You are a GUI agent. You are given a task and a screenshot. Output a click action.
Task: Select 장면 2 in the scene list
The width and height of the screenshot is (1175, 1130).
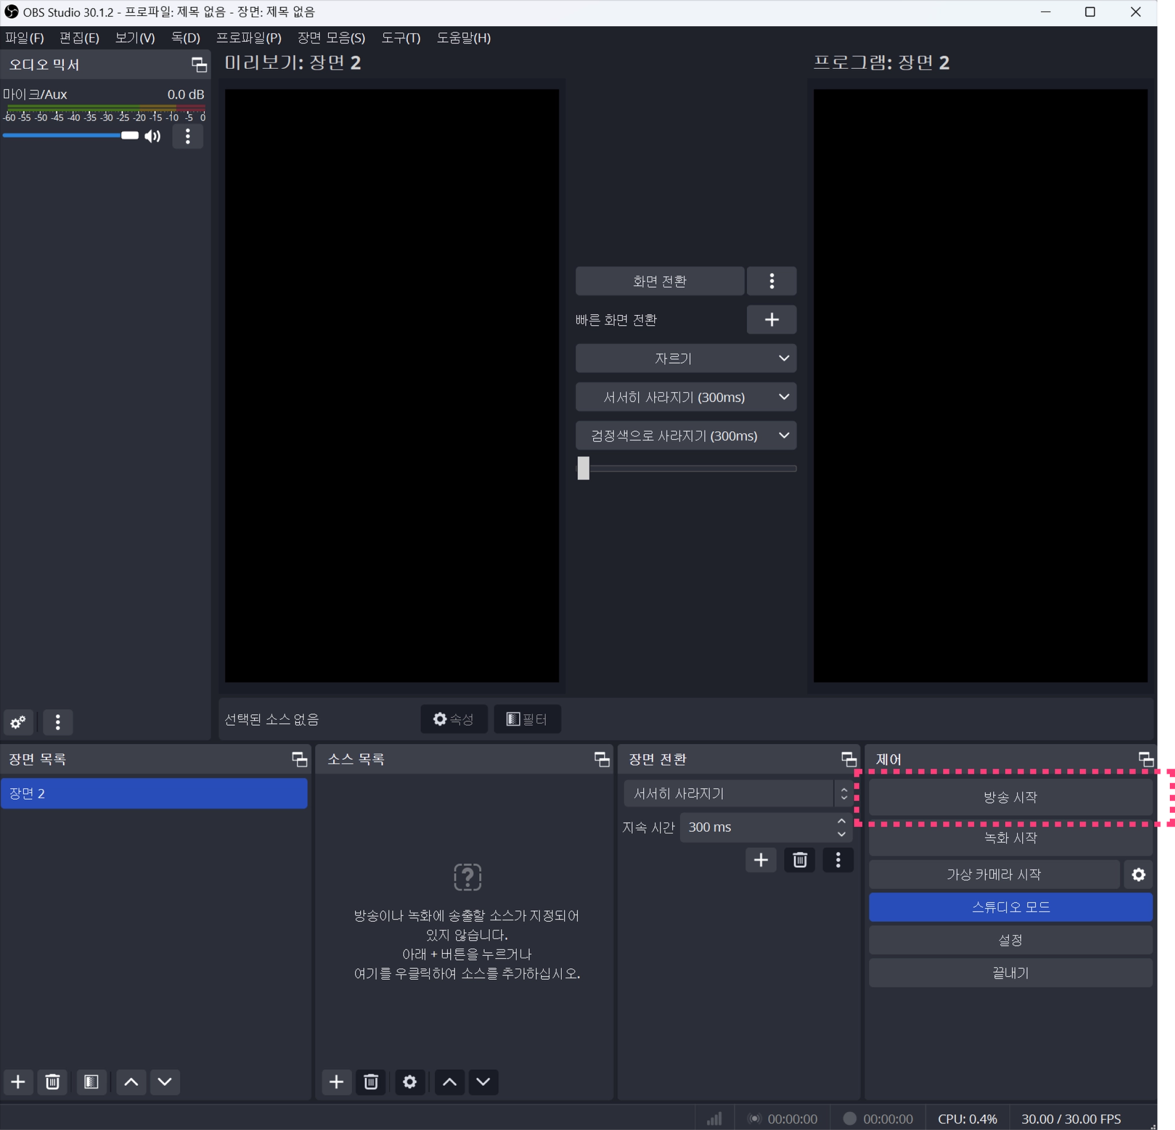[x=154, y=793]
